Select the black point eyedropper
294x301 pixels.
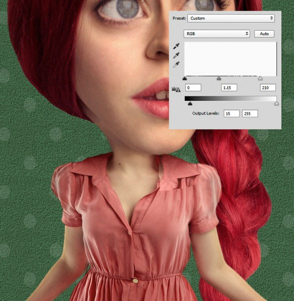(x=176, y=46)
